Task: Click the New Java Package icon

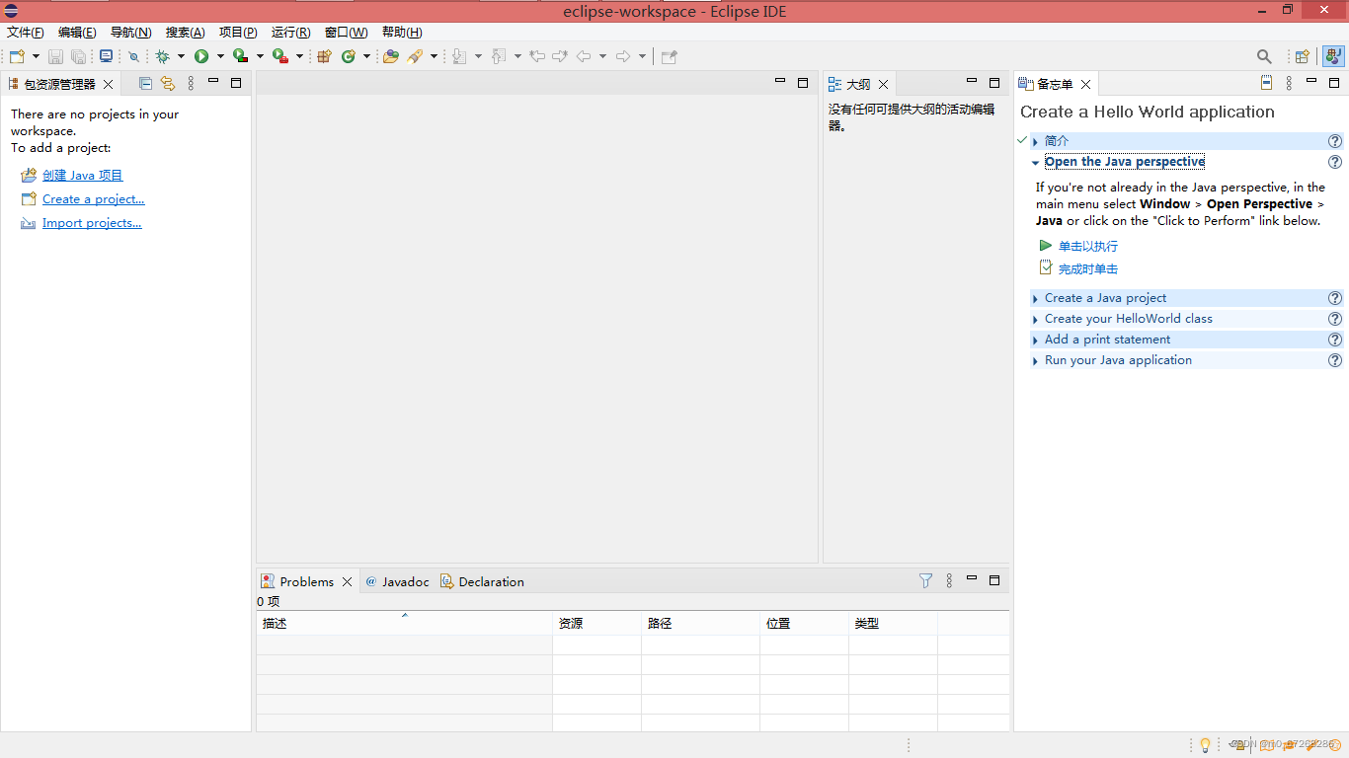Action: point(324,56)
